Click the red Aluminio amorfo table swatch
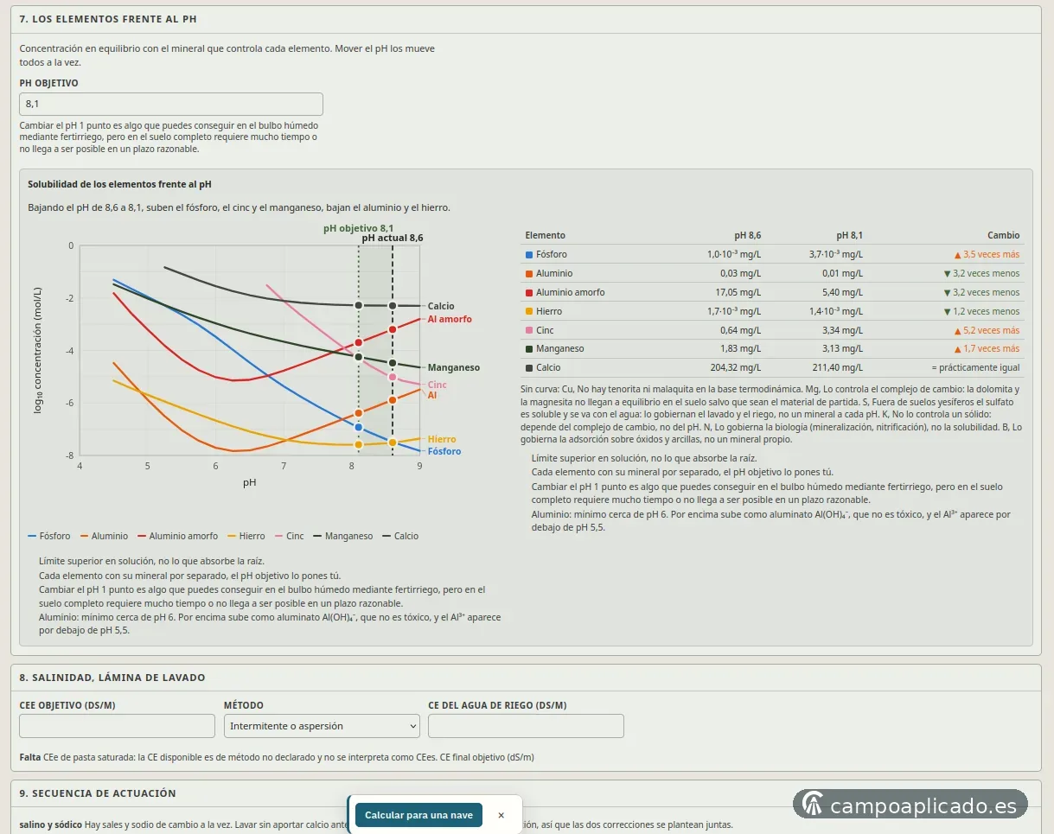1054x834 pixels. pos(529,292)
